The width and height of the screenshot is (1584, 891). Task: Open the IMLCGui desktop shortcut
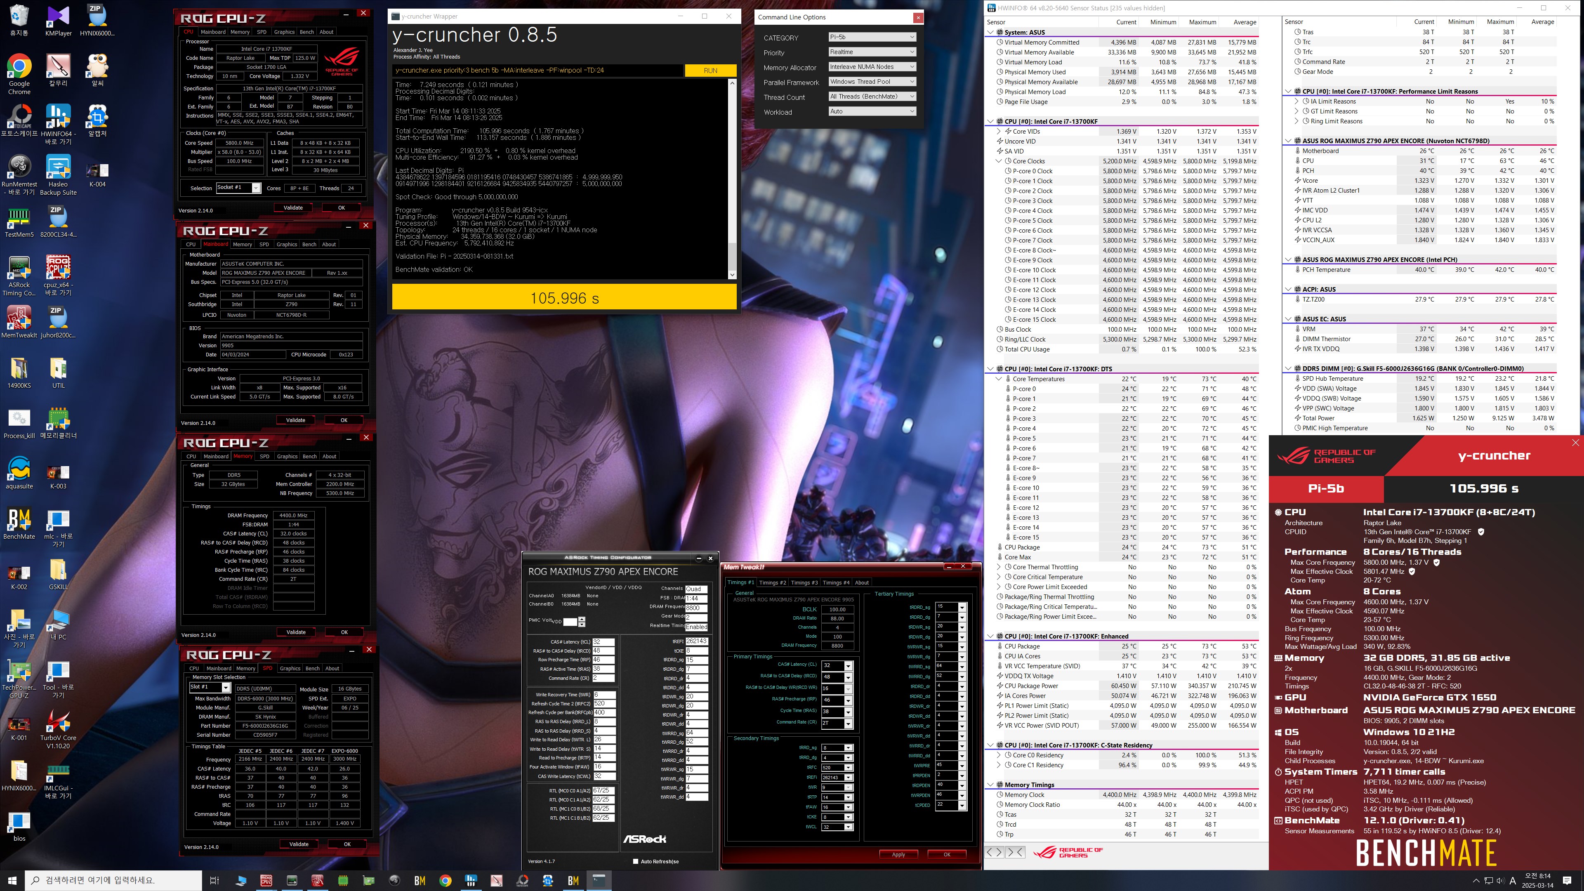pyautogui.click(x=59, y=780)
